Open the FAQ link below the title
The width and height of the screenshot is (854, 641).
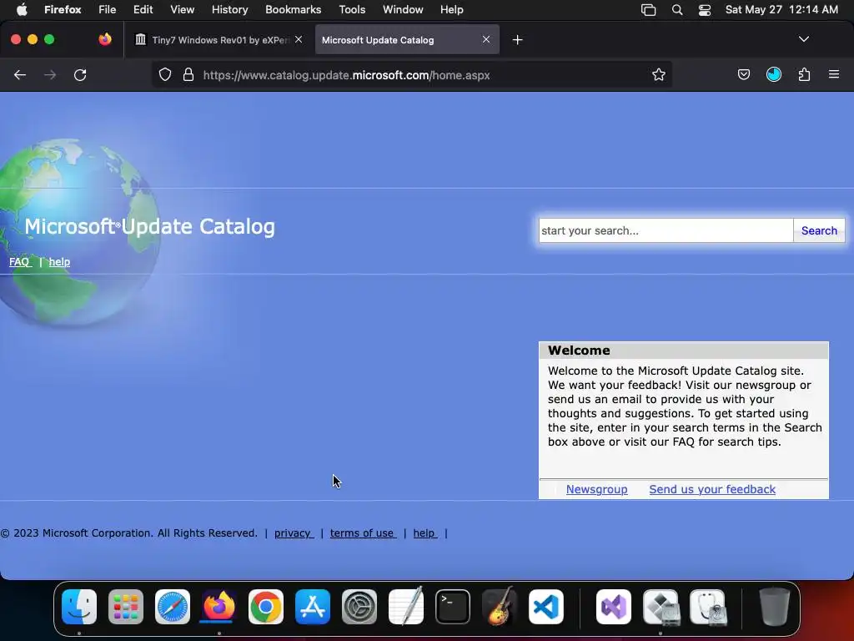tap(20, 261)
